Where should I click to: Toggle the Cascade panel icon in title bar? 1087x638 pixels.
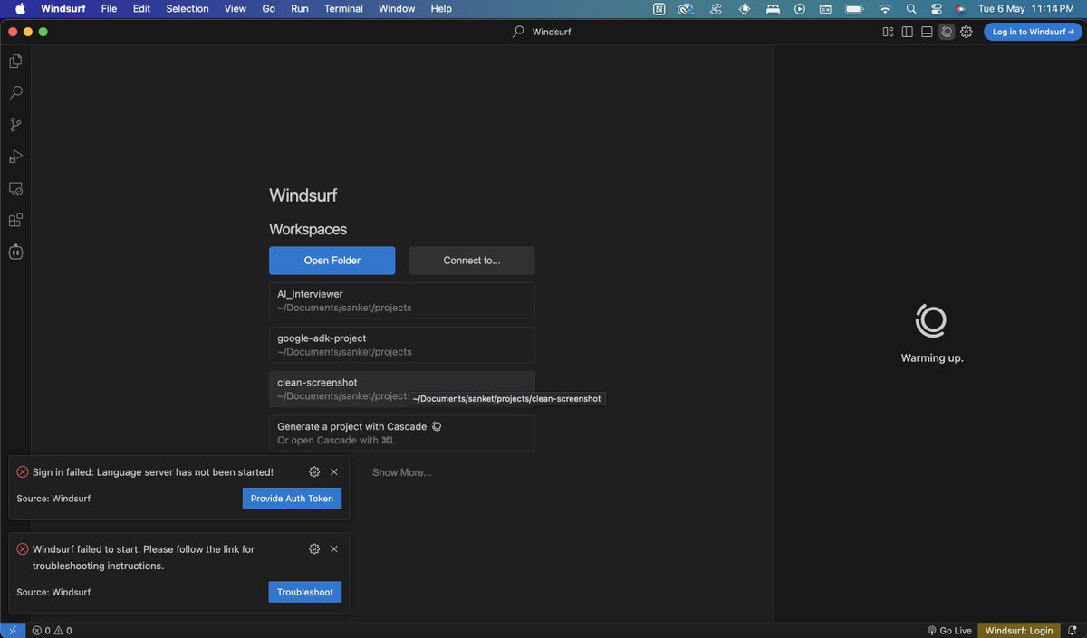[x=947, y=32]
